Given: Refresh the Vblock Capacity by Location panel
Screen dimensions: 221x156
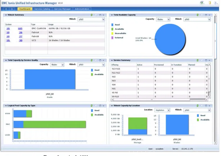Looking at the screenshot, I should point(198,106).
